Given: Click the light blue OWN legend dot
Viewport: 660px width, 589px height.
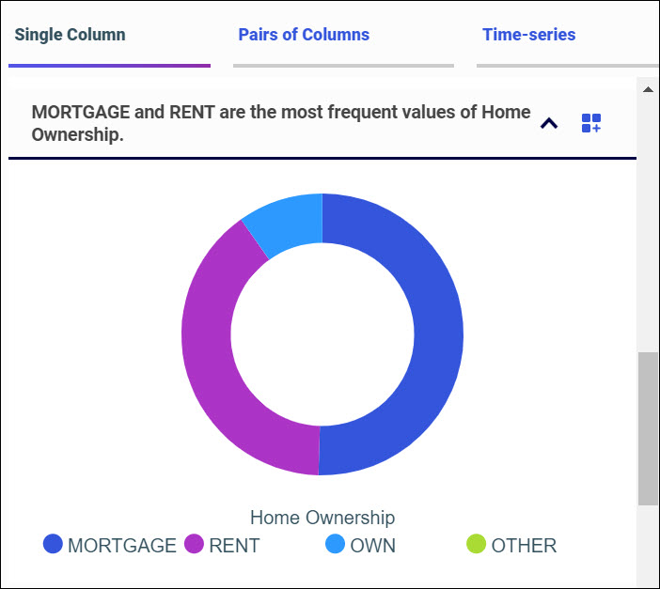Looking at the screenshot, I should click(336, 545).
